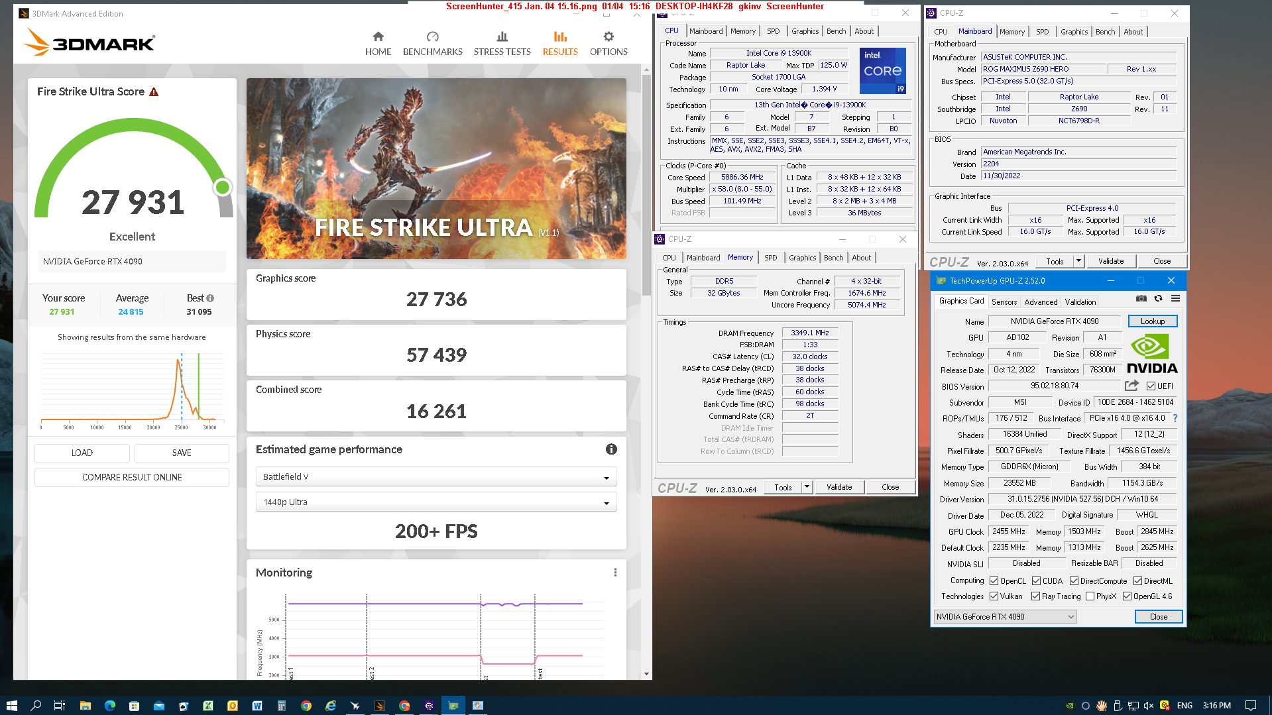Image resolution: width=1272 pixels, height=715 pixels.
Task: Click the Fire Strike Ultra banner image
Action: [x=436, y=169]
